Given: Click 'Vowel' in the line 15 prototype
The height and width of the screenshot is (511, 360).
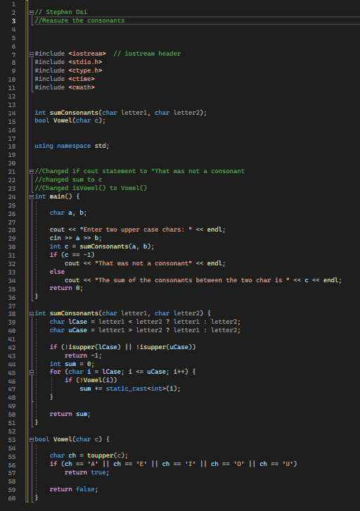Looking at the screenshot, I should pyautogui.click(x=63, y=120).
